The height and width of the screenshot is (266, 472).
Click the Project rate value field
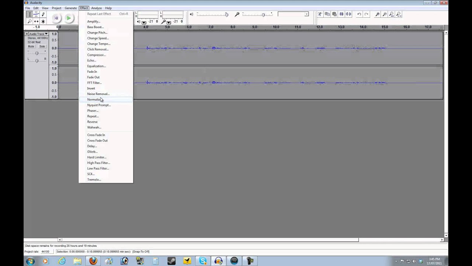(x=46, y=252)
